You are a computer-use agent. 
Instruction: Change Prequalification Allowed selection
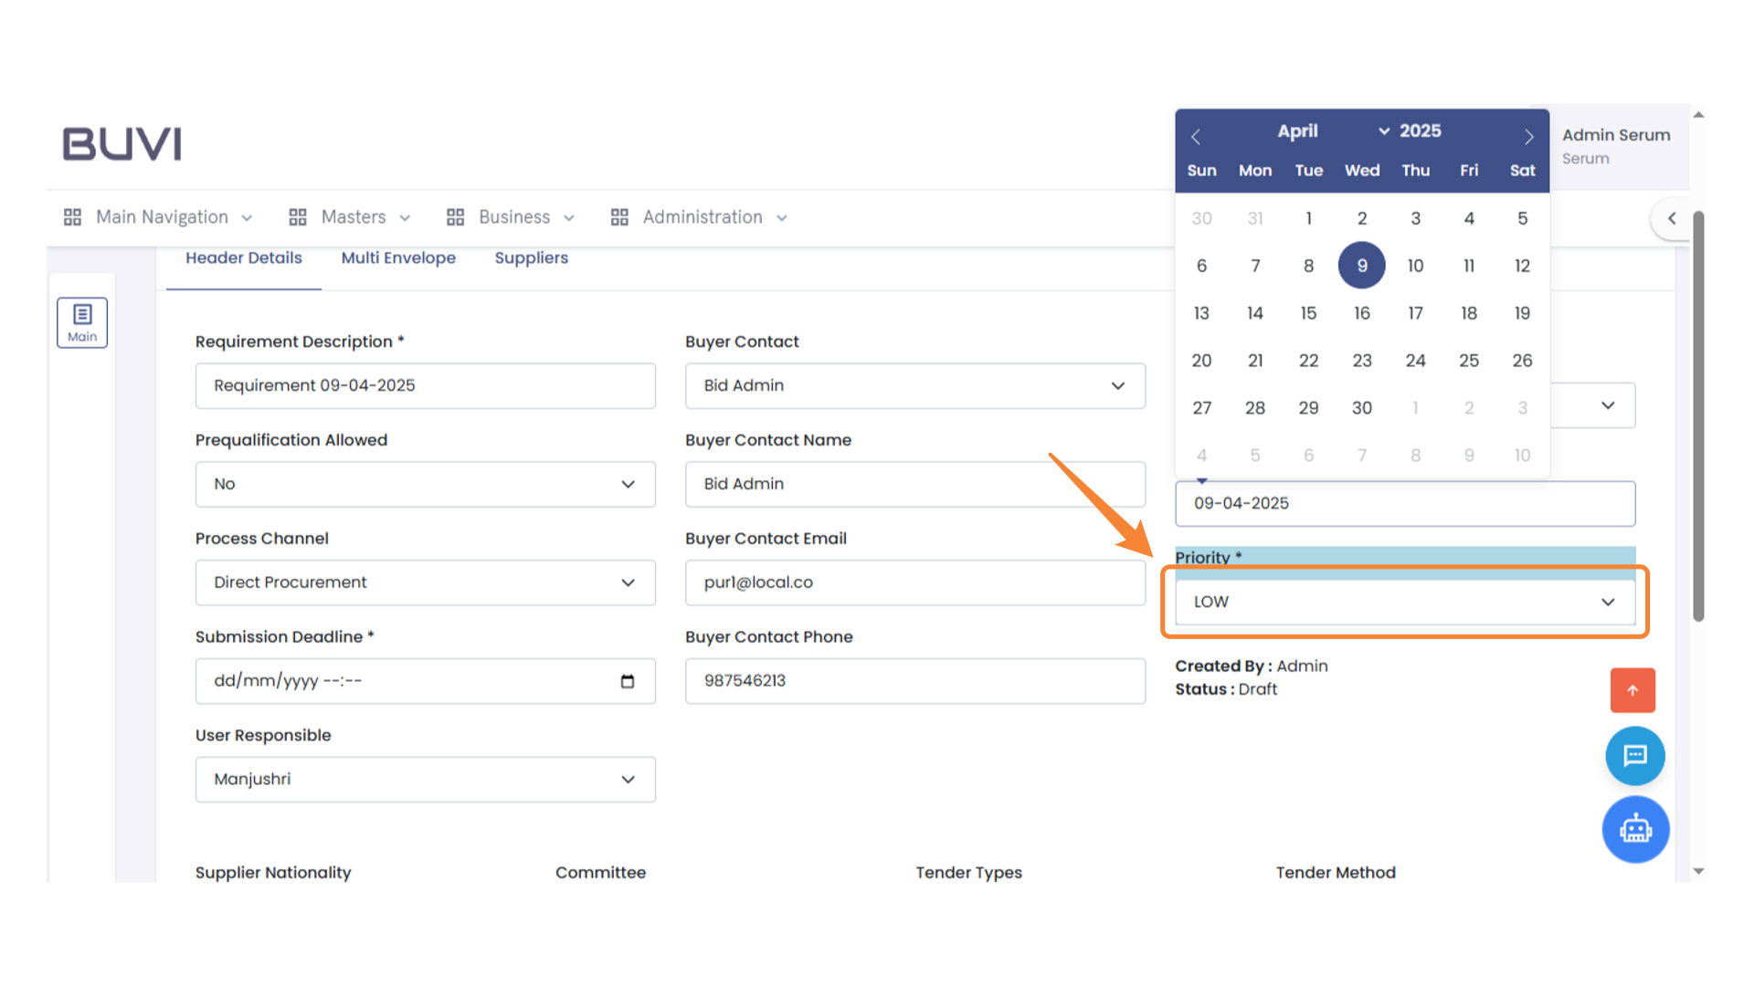click(425, 484)
